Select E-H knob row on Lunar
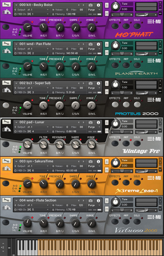Viewport: 164px width, 256px height. (x=20, y=149)
